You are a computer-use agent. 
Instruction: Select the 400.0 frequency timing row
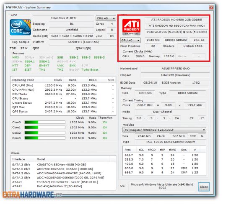click(x=164, y=164)
